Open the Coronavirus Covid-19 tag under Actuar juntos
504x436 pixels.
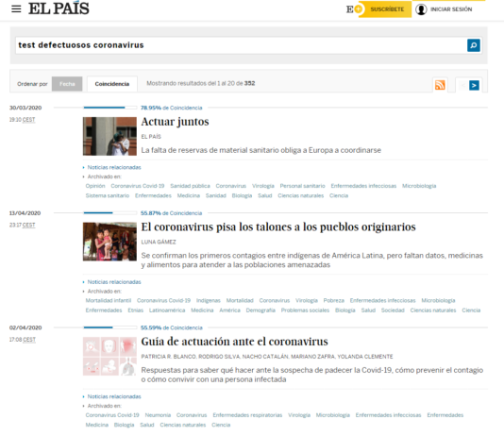point(138,186)
